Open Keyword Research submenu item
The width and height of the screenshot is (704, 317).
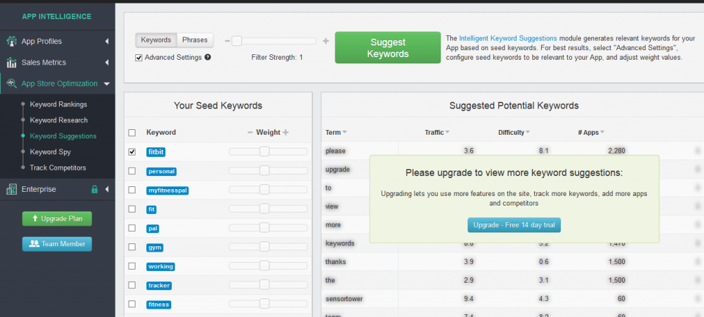point(59,120)
